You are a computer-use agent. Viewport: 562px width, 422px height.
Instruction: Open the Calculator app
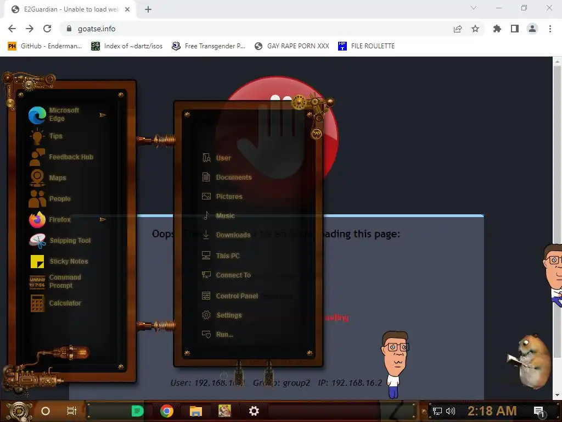click(x=57, y=303)
